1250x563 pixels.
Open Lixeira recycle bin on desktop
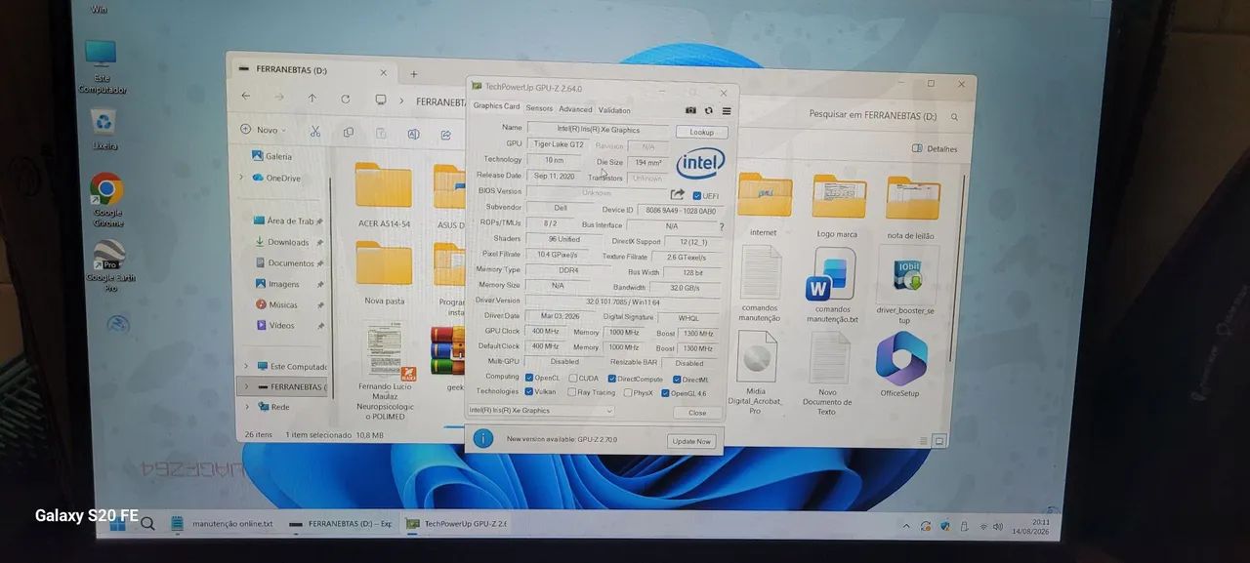coord(104,129)
